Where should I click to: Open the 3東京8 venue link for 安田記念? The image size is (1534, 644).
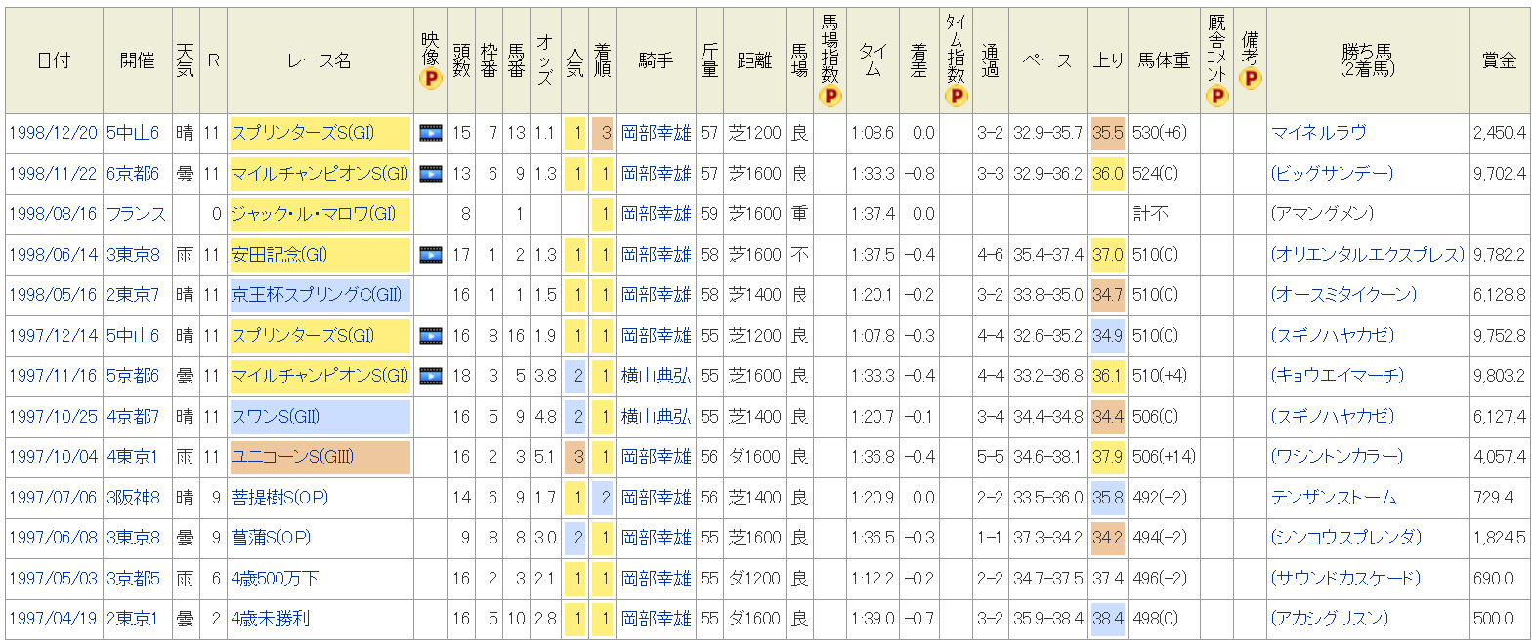pos(133,255)
